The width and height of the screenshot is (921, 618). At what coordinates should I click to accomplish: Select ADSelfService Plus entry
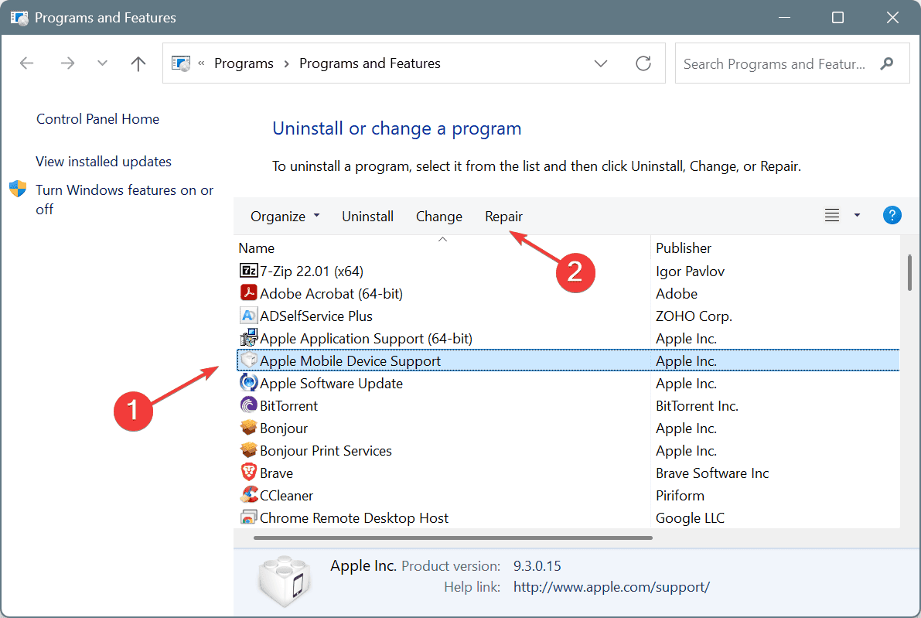point(316,316)
